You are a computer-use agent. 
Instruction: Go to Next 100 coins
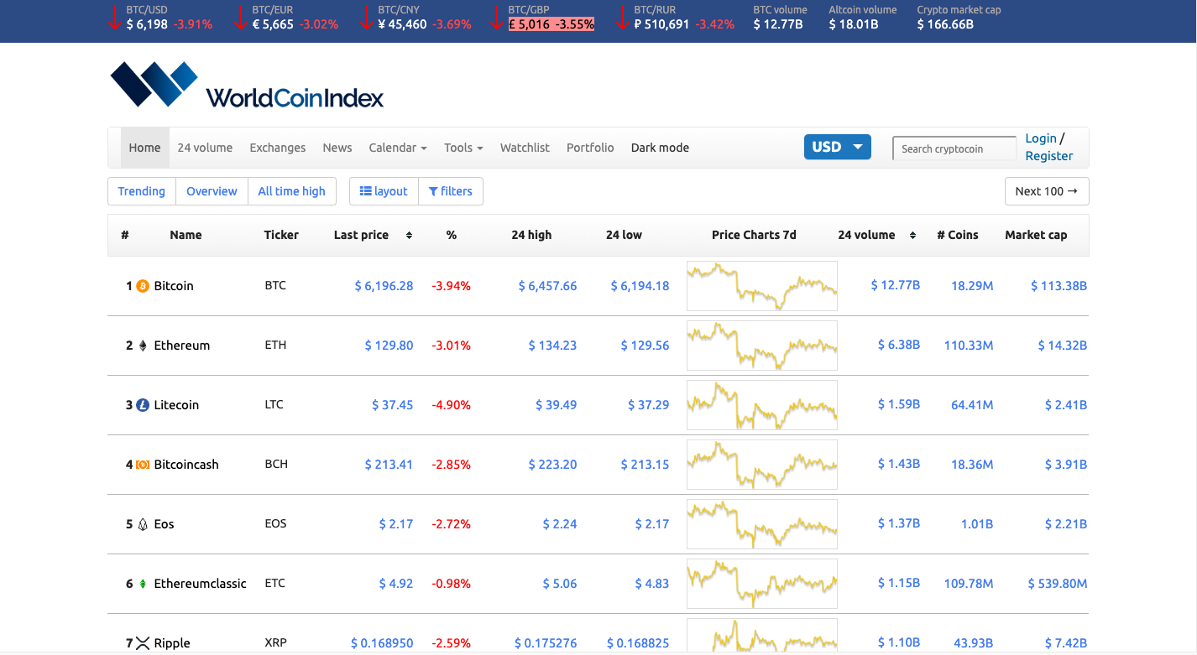1047,191
